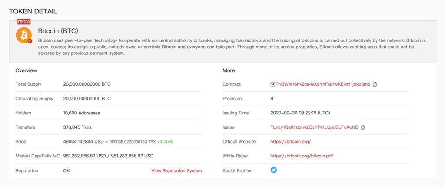This screenshot has height=187, width=445.
Task: Click the Bitcoin description paragraph
Action: coord(232,47)
